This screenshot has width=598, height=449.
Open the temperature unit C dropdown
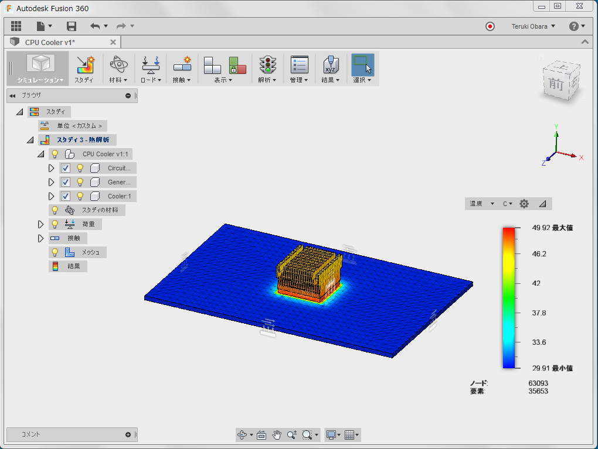(507, 204)
